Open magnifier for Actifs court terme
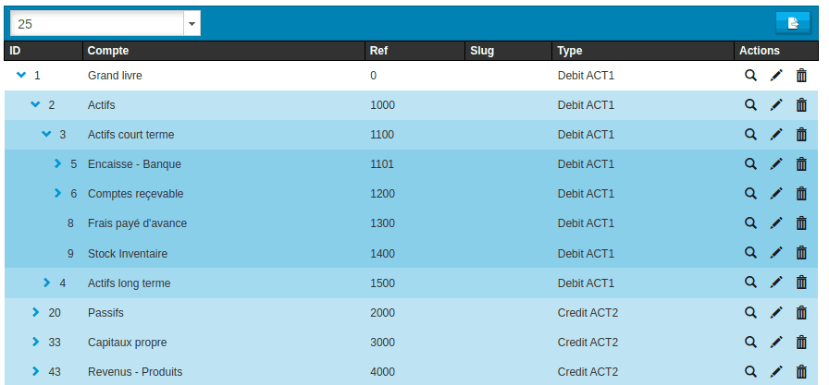The height and width of the screenshot is (385, 829). (x=750, y=135)
